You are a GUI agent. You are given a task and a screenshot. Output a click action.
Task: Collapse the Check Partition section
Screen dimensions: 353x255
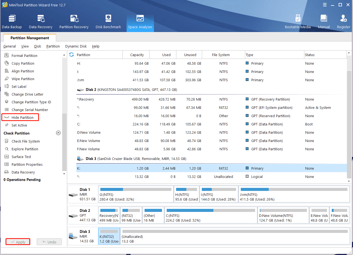pyautogui.click(x=58, y=133)
